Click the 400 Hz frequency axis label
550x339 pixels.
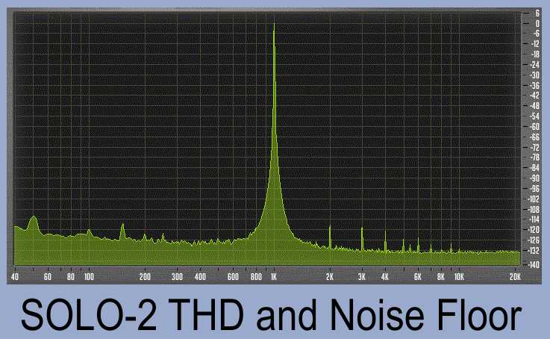point(200,277)
